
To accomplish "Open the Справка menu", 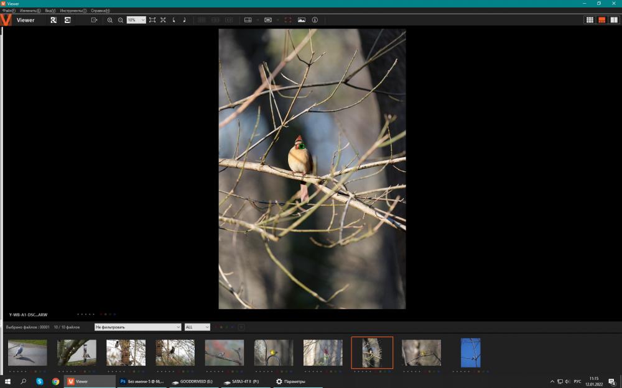I will coord(100,11).
